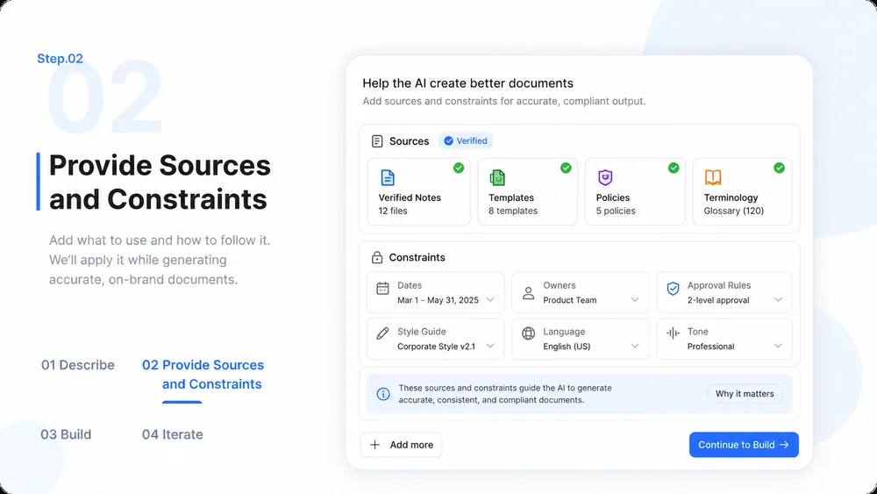Click the Language globe icon
This screenshot has width=877, height=494.
[x=528, y=333]
